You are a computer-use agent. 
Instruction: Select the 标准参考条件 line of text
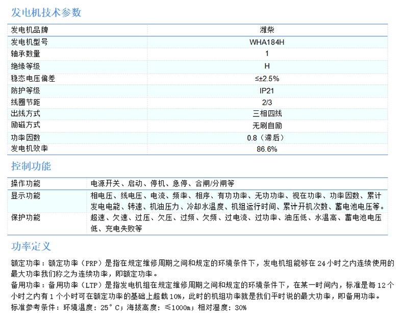pyautogui.click(x=129, y=307)
